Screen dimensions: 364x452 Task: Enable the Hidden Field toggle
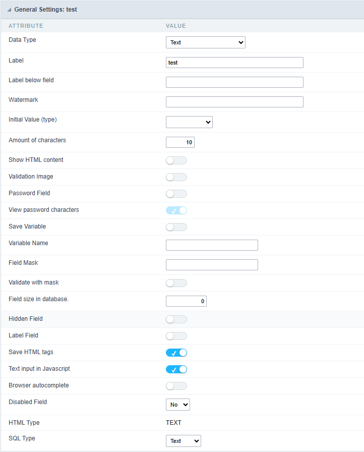click(176, 319)
